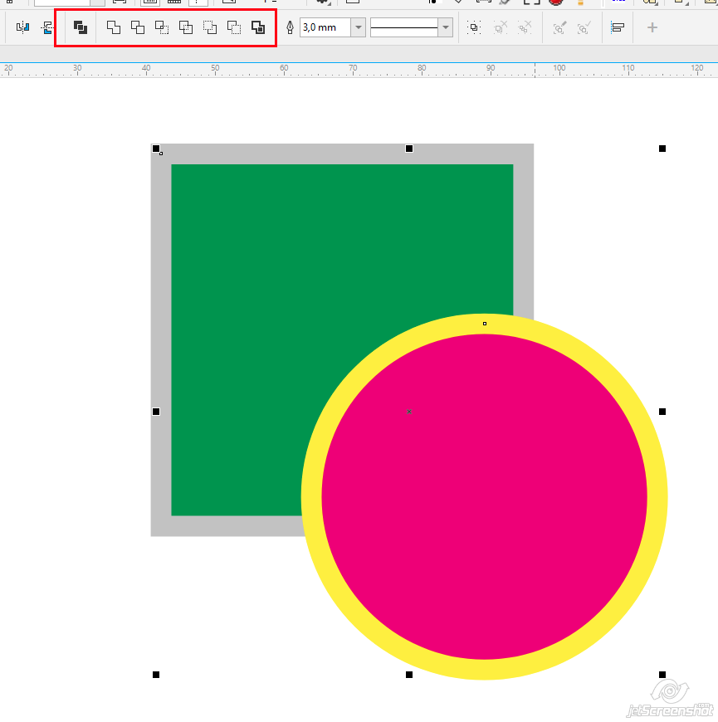
Task: Open Align and Distribute
Action: (617, 27)
